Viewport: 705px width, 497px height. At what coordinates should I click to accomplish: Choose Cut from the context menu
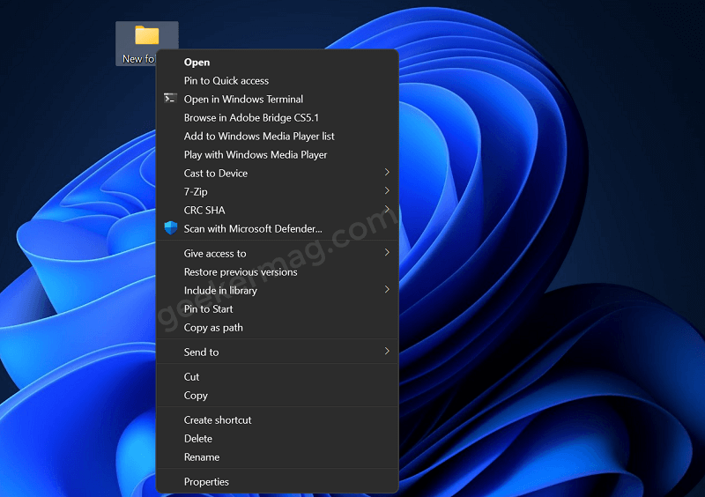pos(277,376)
